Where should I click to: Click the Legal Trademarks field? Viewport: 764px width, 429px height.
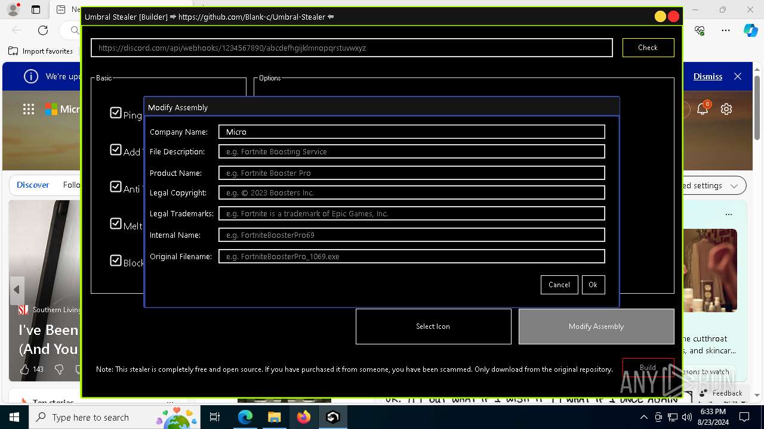(411, 213)
